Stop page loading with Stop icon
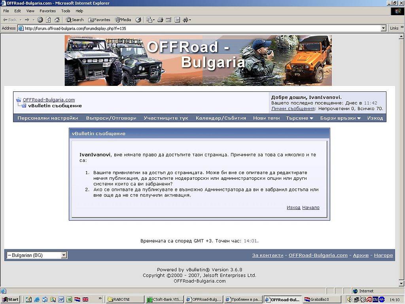The width and height of the screenshot is (405, 304). [x=40, y=20]
